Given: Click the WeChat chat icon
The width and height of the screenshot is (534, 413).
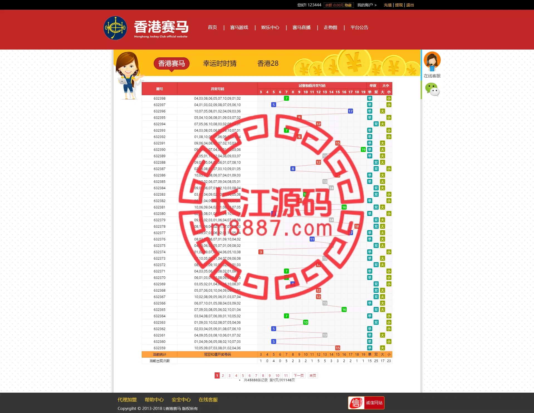Looking at the screenshot, I should pyautogui.click(x=432, y=90).
